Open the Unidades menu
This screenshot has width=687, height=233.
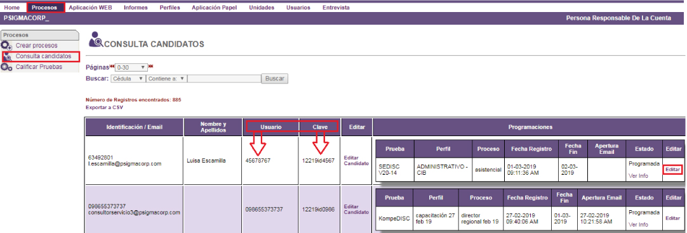pyautogui.click(x=262, y=8)
